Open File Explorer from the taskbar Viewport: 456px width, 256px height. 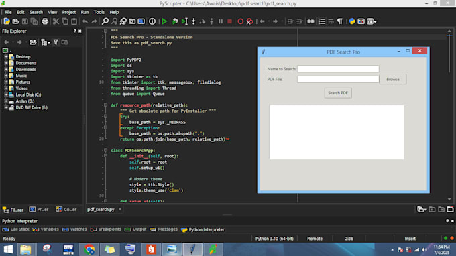click(25, 249)
